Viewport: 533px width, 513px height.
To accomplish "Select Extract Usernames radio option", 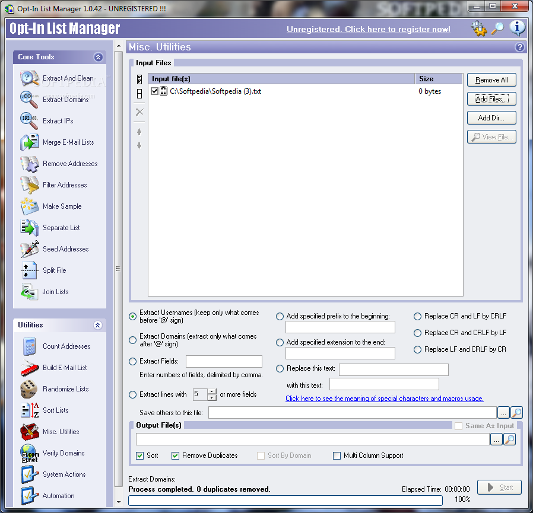I will [132, 317].
